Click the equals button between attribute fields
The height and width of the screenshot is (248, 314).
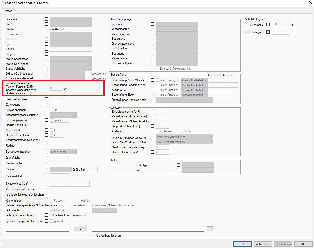[x=80, y=229]
